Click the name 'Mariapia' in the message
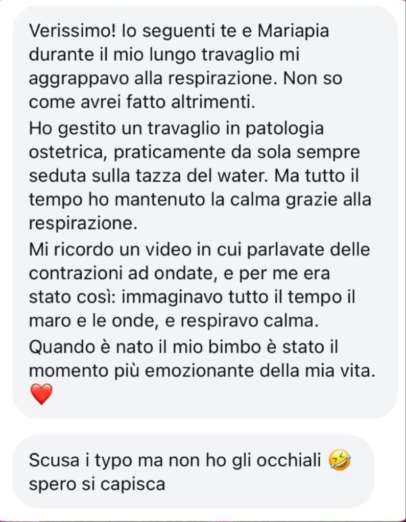 point(294,31)
